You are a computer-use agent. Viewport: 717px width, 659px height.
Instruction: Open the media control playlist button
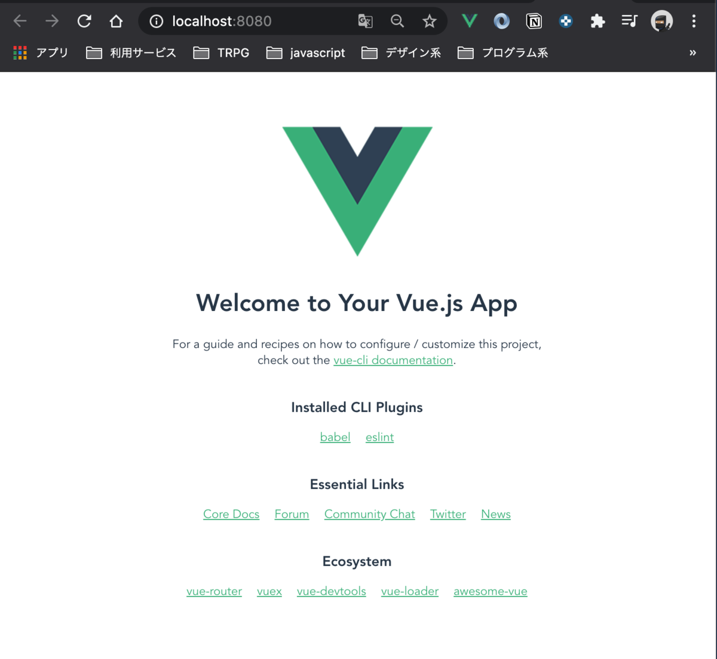tap(629, 21)
